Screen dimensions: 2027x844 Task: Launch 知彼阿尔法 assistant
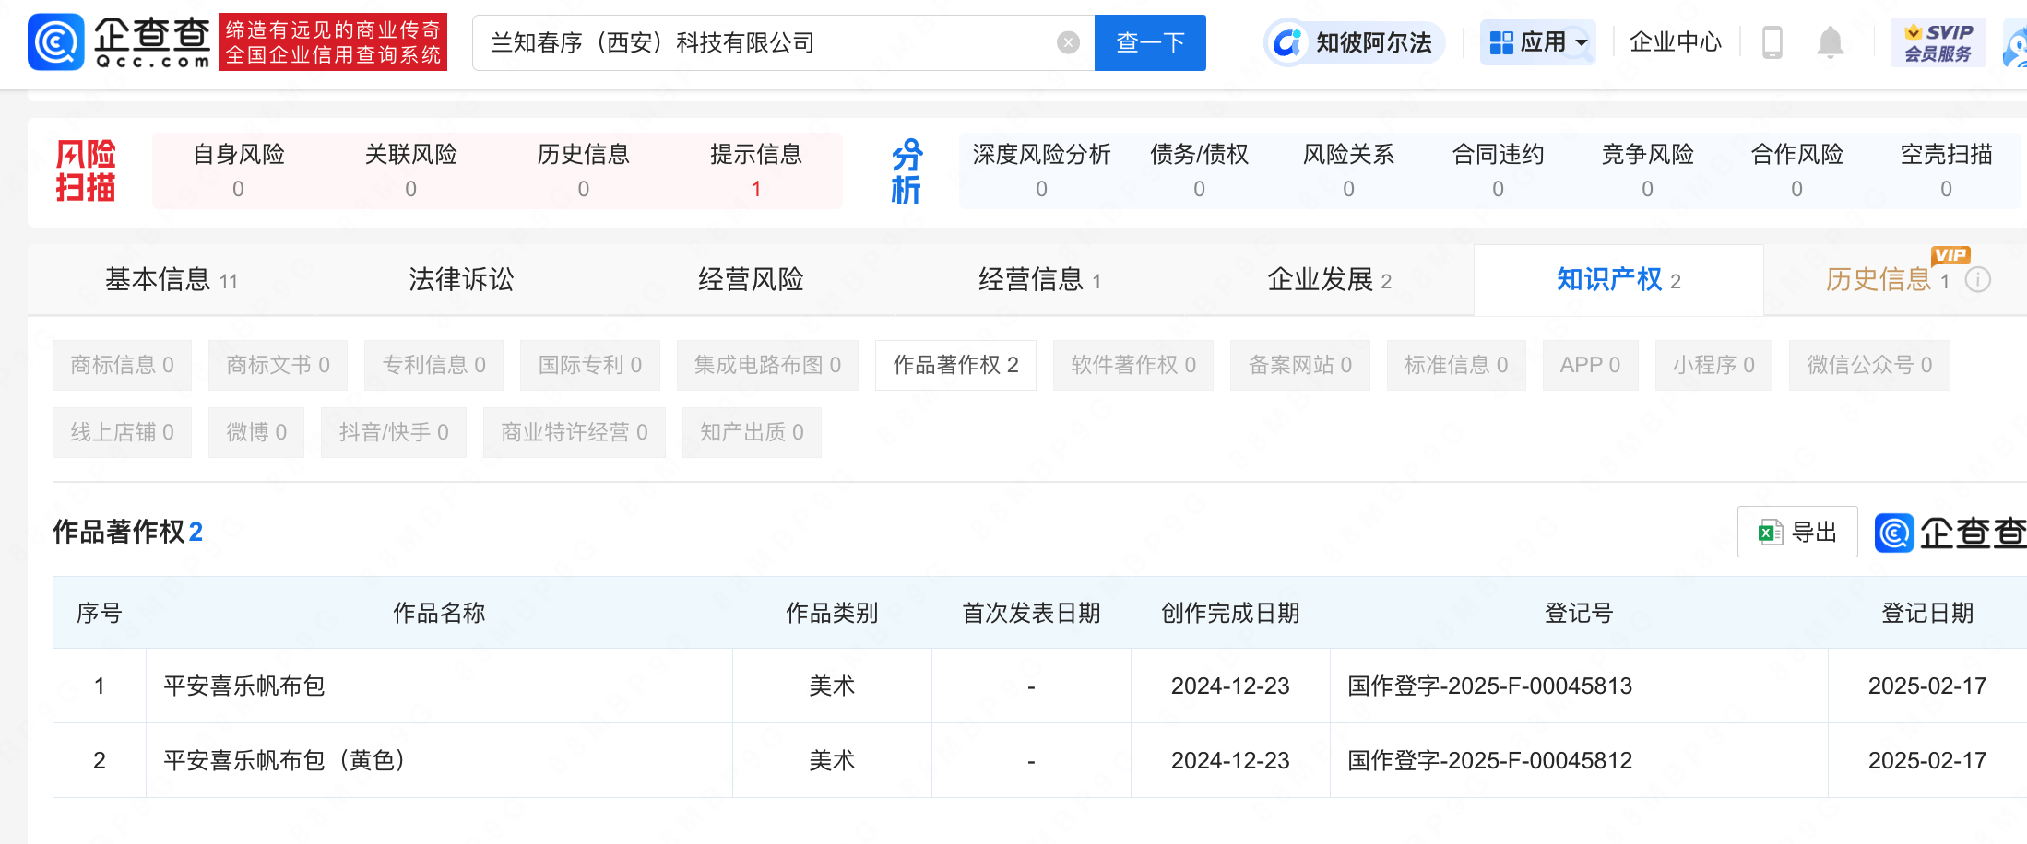1353,42
